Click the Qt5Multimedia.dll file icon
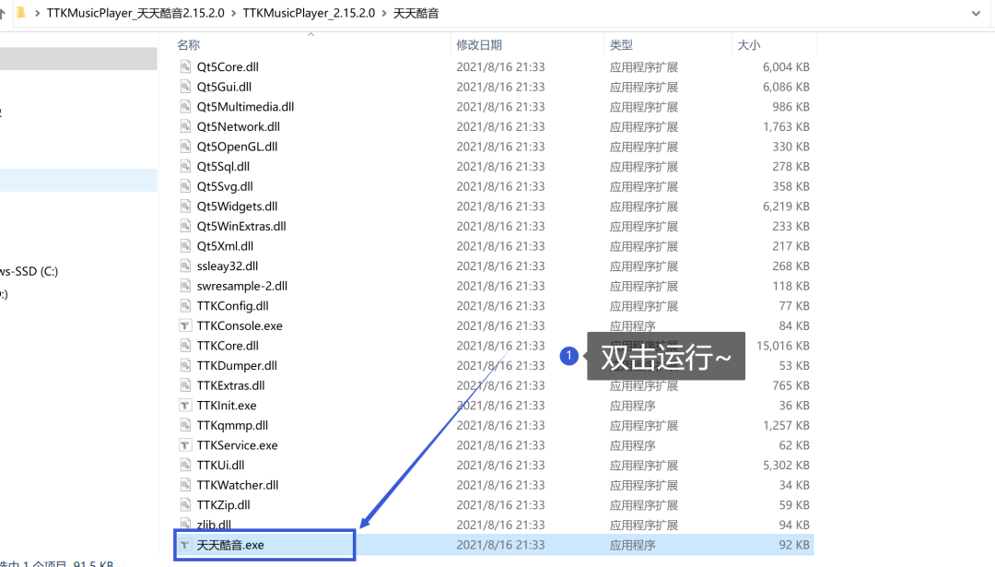995x567 pixels. 184,107
